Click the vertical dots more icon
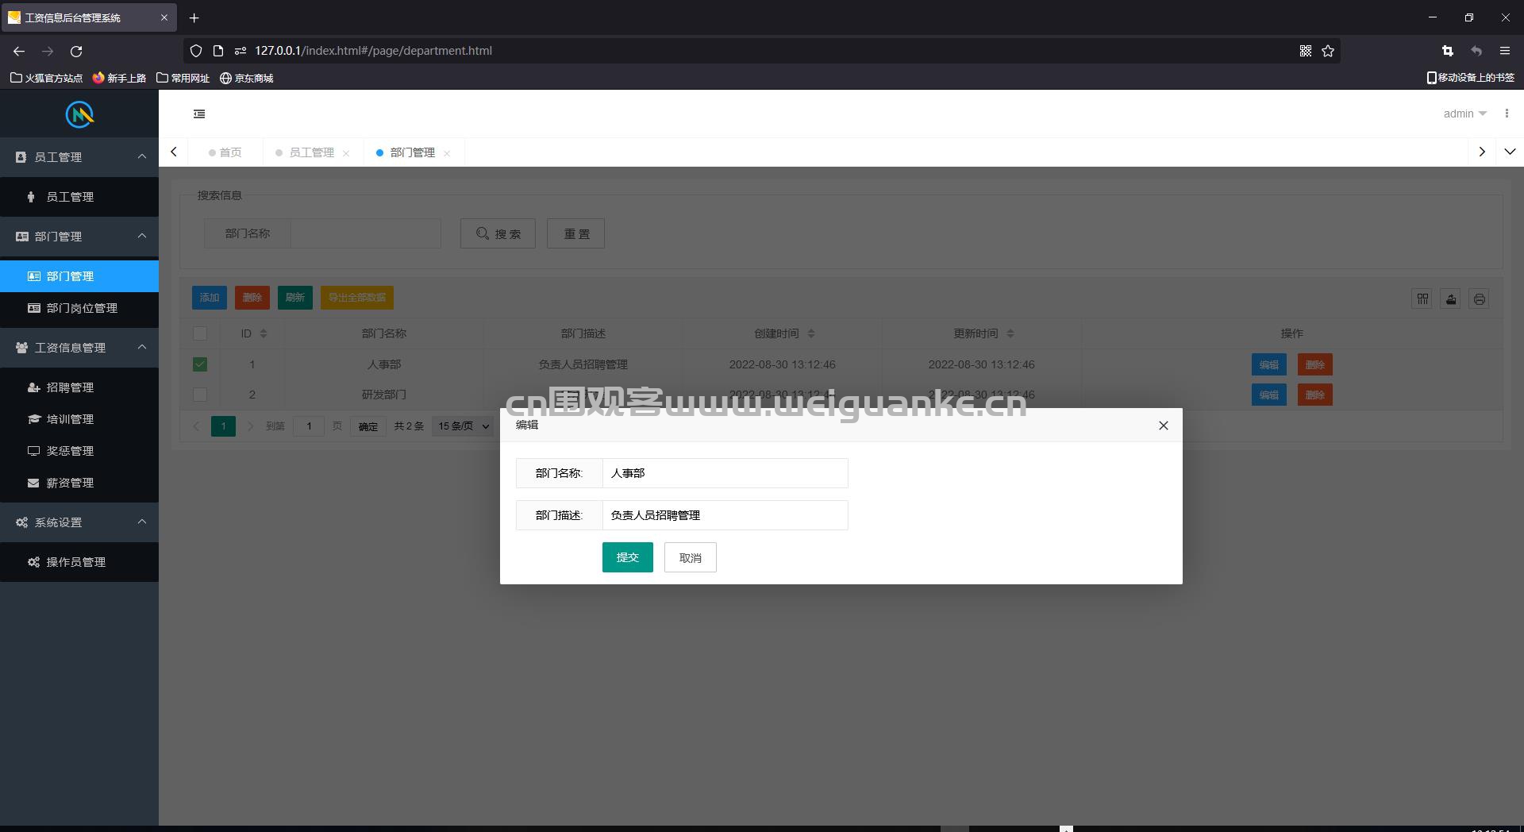 tap(1507, 114)
